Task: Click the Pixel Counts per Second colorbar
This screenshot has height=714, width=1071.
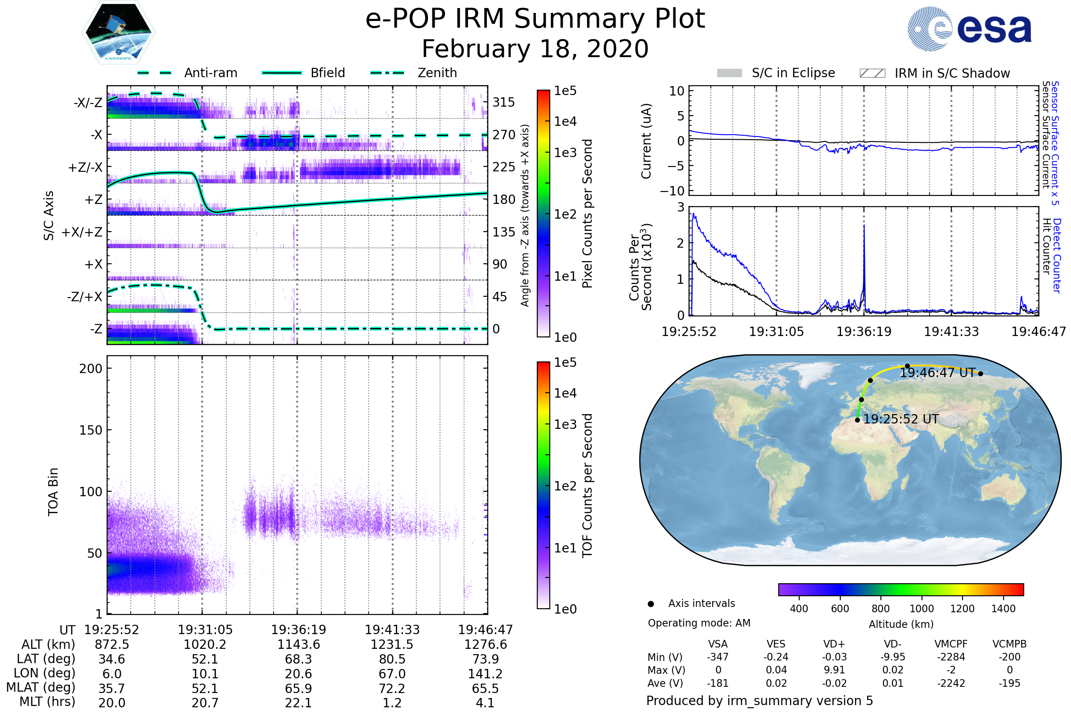Action: (x=543, y=213)
